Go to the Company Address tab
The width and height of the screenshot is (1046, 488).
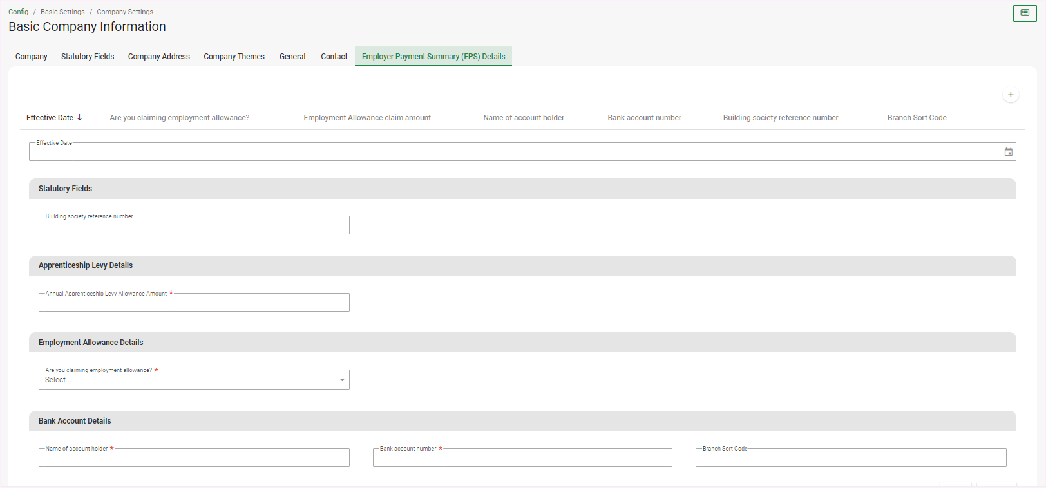[x=158, y=57]
